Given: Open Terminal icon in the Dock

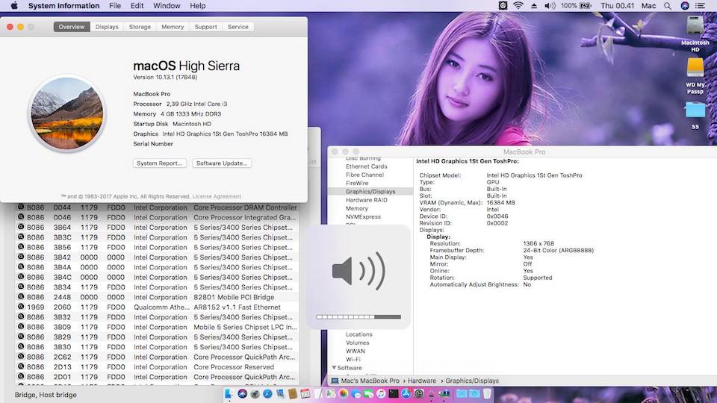Looking at the screenshot, I should point(394,393).
